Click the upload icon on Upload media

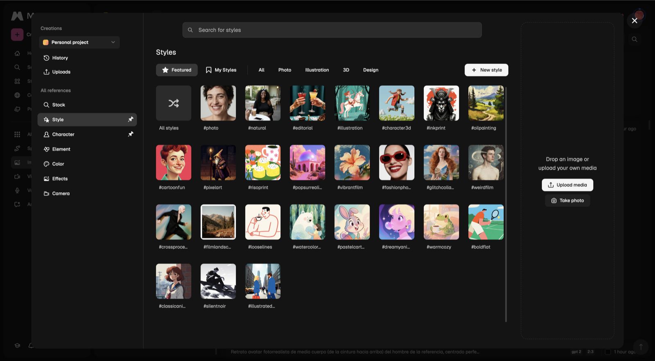pos(551,185)
